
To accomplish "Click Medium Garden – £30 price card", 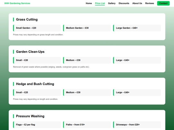I will pos(87,28).
